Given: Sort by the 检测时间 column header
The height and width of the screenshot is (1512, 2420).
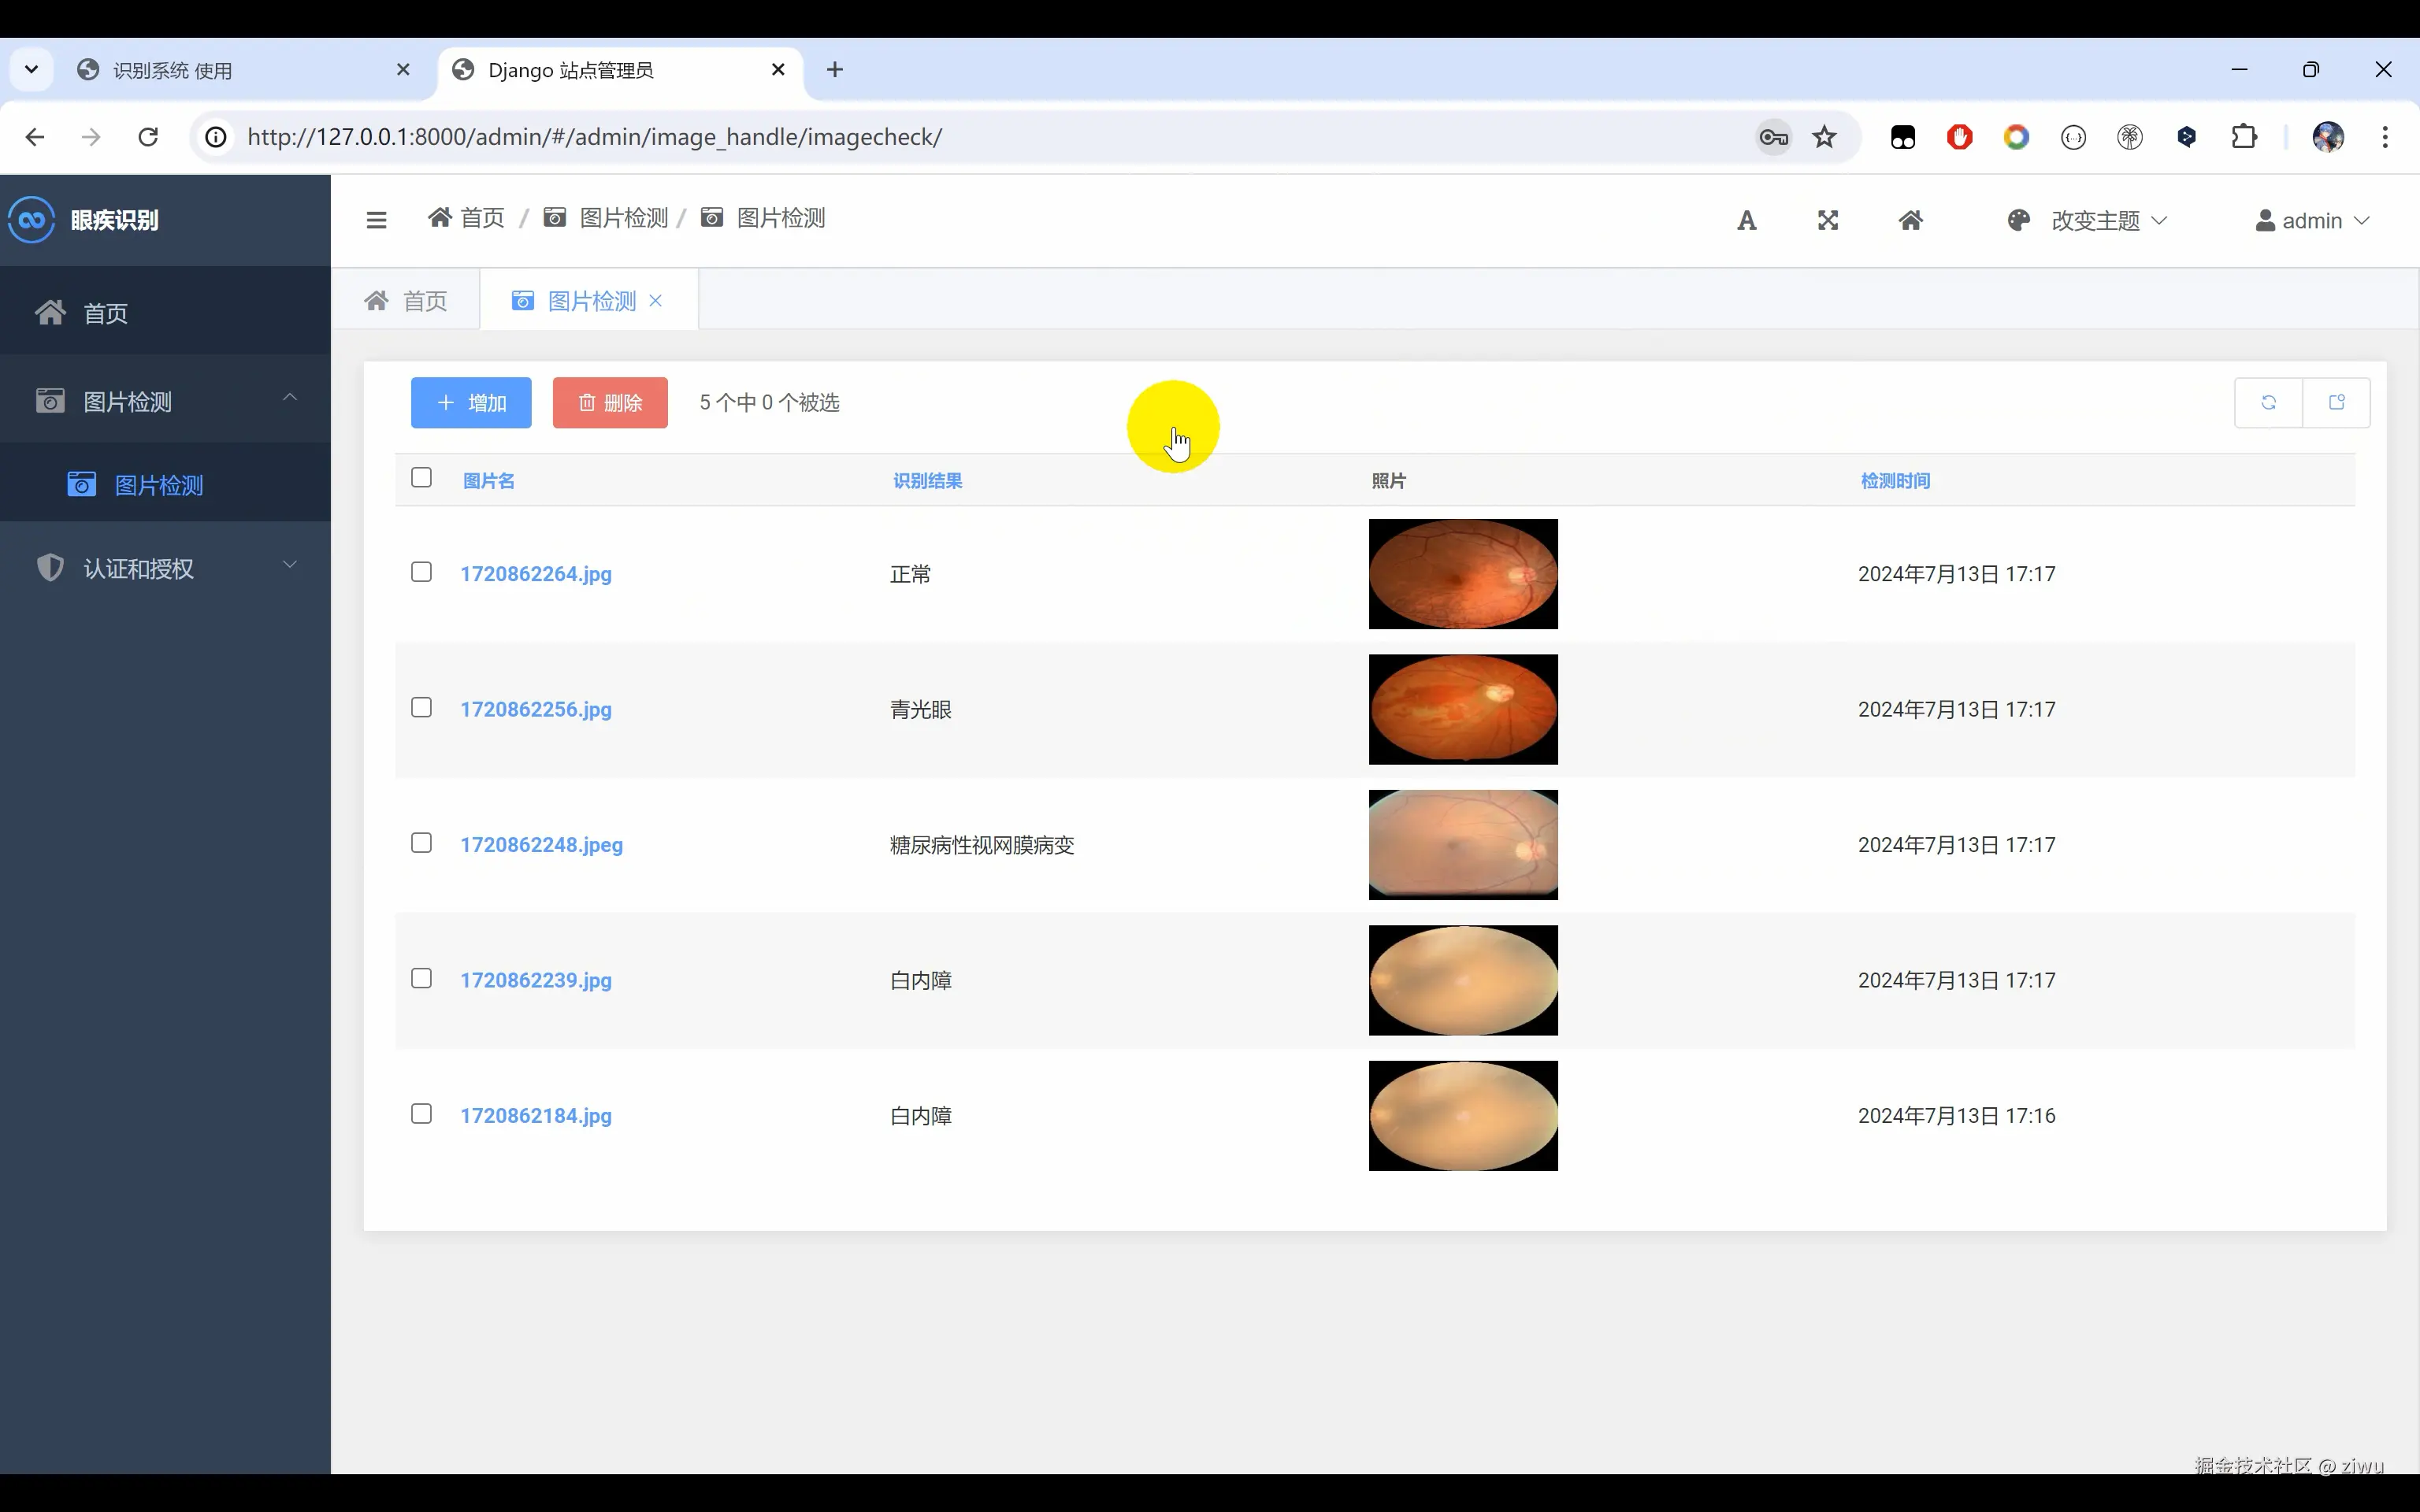Looking at the screenshot, I should (x=1895, y=481).
